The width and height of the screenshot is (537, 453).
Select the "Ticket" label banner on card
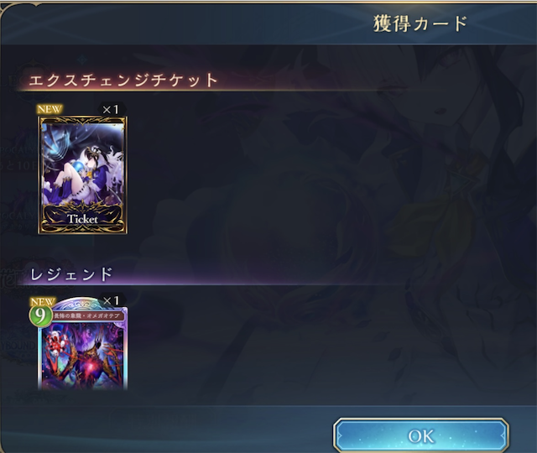pyautogui.click(x=82, y=219)
